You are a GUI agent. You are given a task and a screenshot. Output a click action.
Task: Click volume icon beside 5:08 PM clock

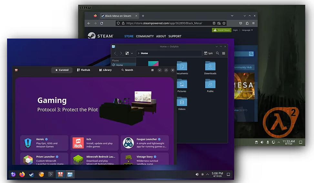click(197, 174)
